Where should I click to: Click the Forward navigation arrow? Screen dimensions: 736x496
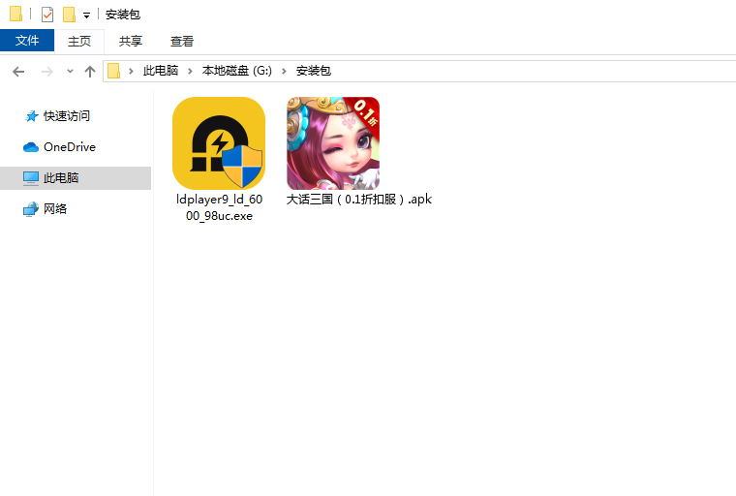tap(46, 71)
